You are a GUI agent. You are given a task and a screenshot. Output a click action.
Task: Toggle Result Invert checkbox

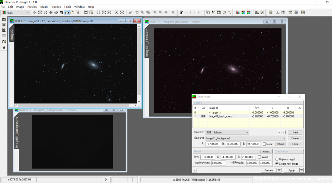[x=259, y=157]
